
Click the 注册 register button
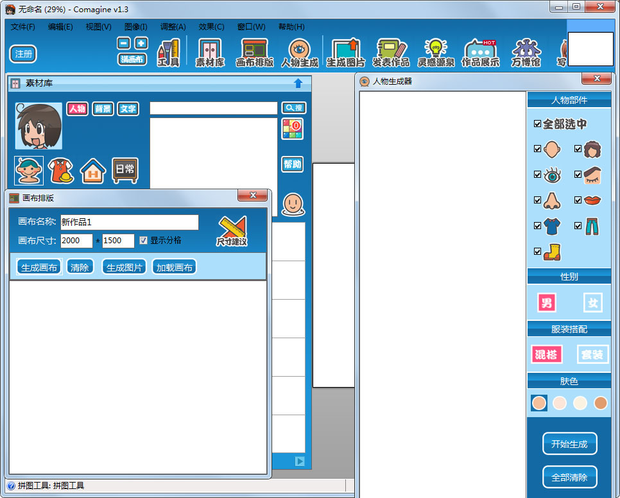click(22, 55)
